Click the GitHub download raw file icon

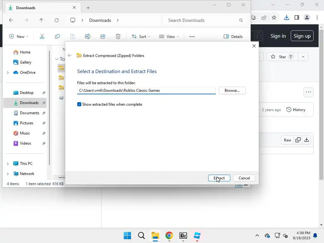[x=307, y=140]
